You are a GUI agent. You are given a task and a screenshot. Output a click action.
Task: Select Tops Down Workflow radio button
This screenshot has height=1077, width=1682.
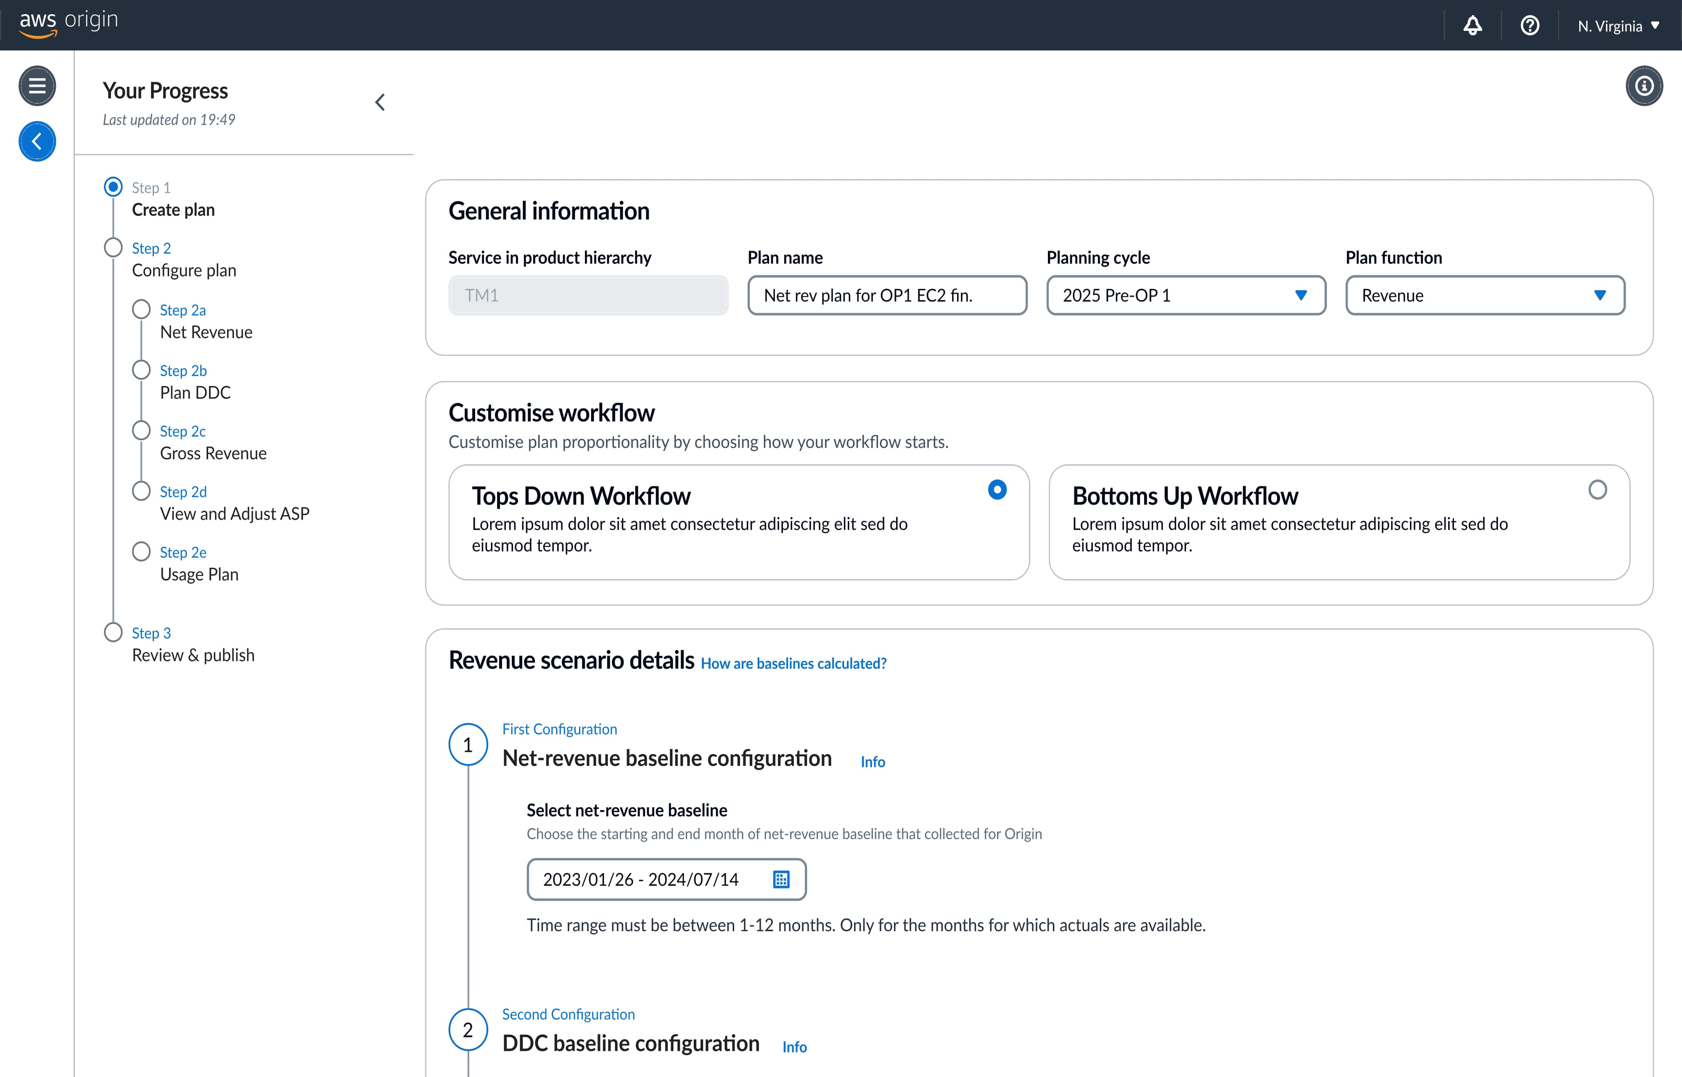click(x=997, y=490)
